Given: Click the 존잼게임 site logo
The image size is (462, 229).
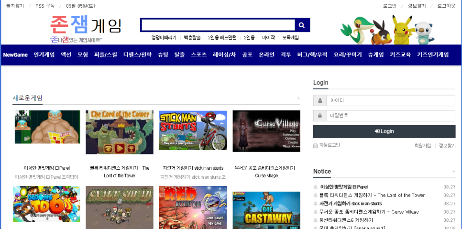Looking at the screenshot, I should 86,29.
